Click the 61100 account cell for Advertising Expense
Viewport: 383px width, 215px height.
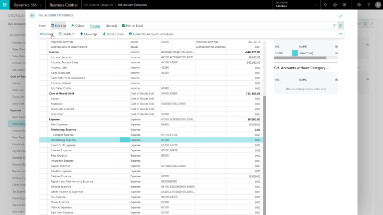(178, 140)
